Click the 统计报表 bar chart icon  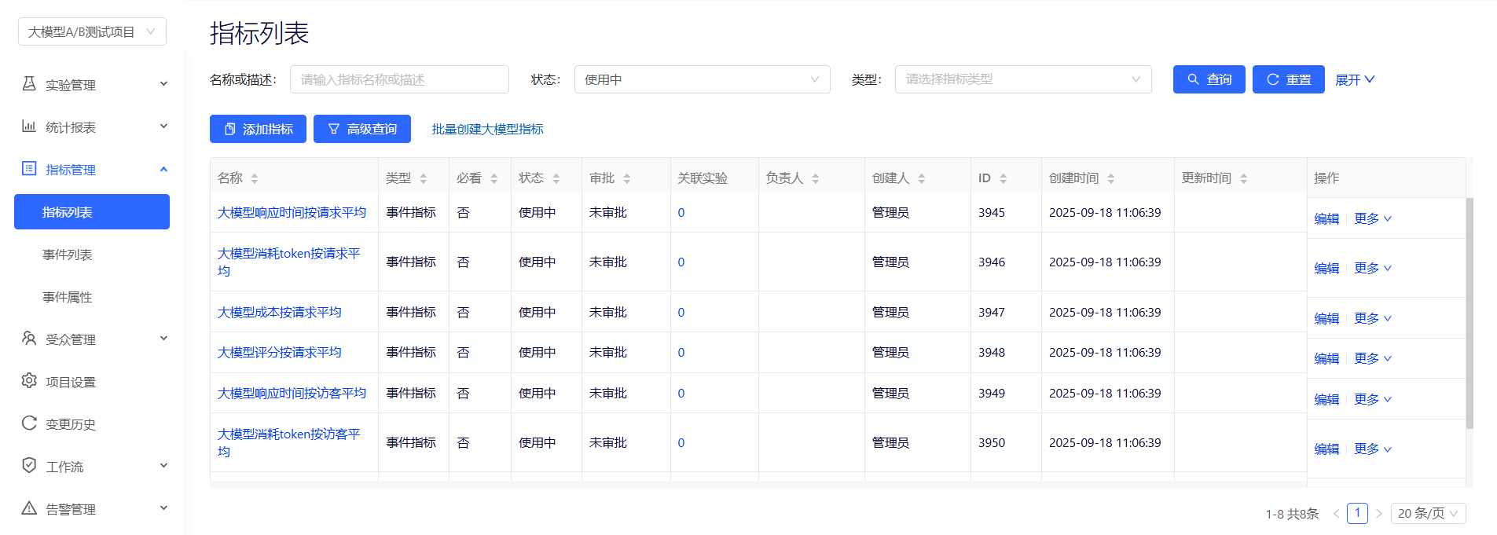pyautogui.click(x=29, y=126)
